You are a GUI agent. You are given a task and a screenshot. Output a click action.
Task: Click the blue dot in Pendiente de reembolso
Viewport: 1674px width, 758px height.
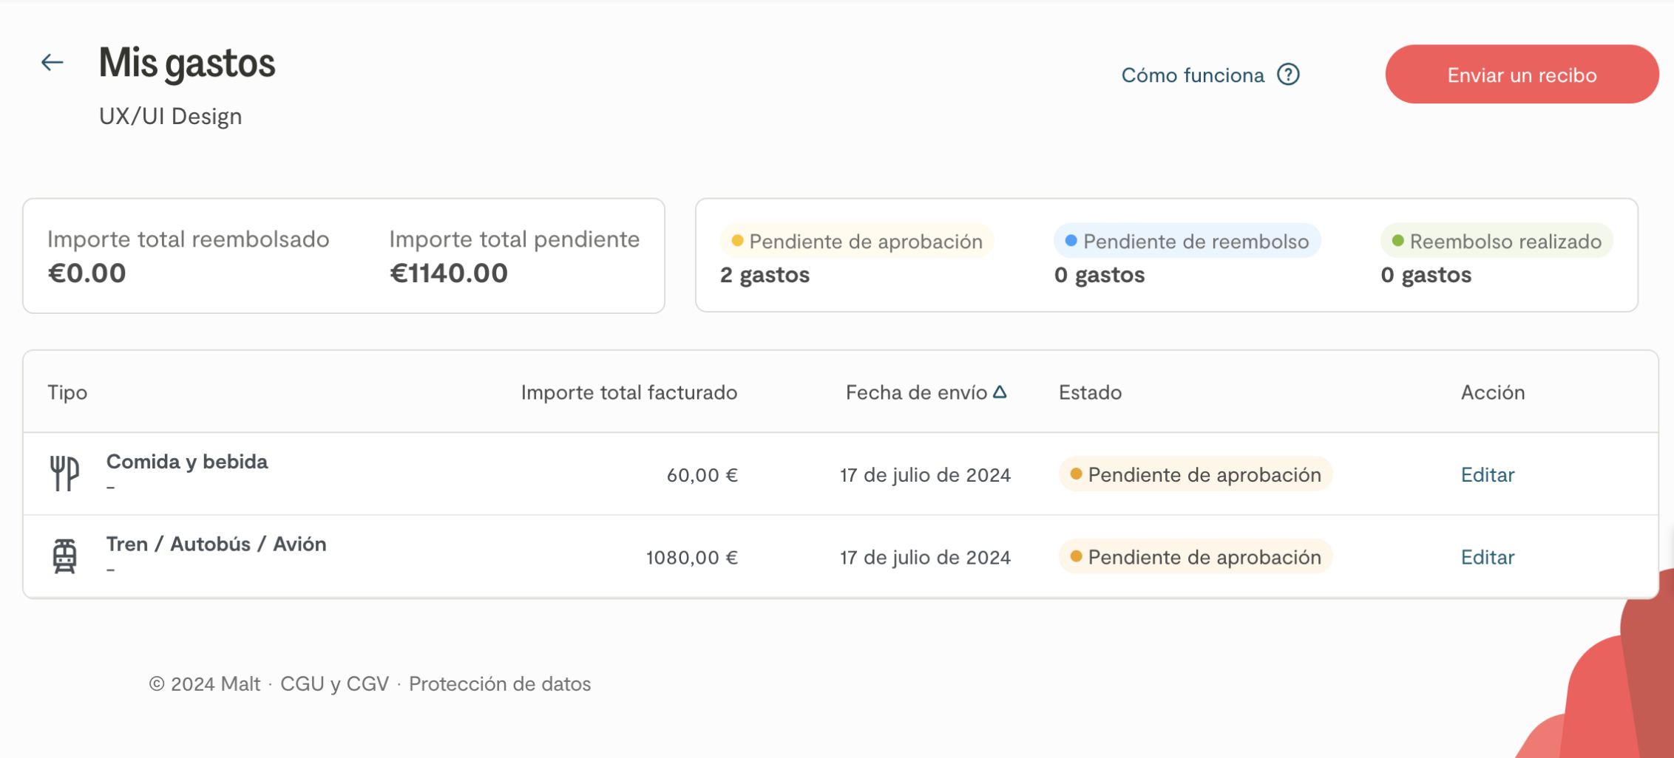coord(1071,241)
